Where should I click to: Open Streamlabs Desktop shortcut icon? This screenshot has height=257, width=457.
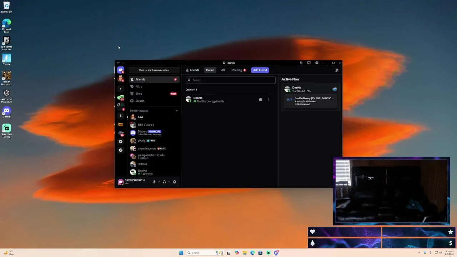6,131
